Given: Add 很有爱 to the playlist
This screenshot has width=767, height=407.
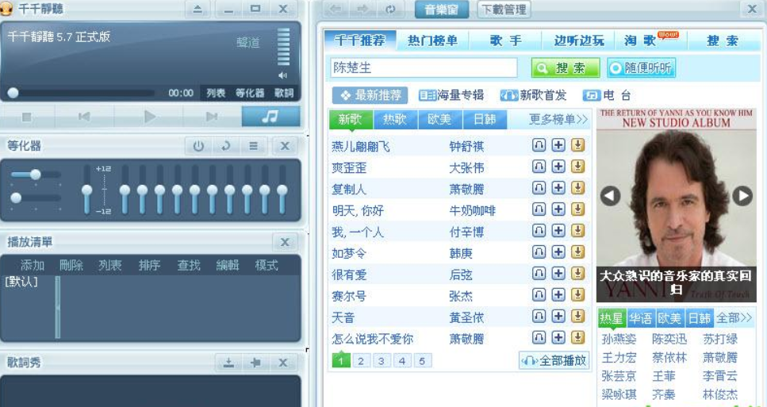Looking at the screenshot, I should point(558,274).
